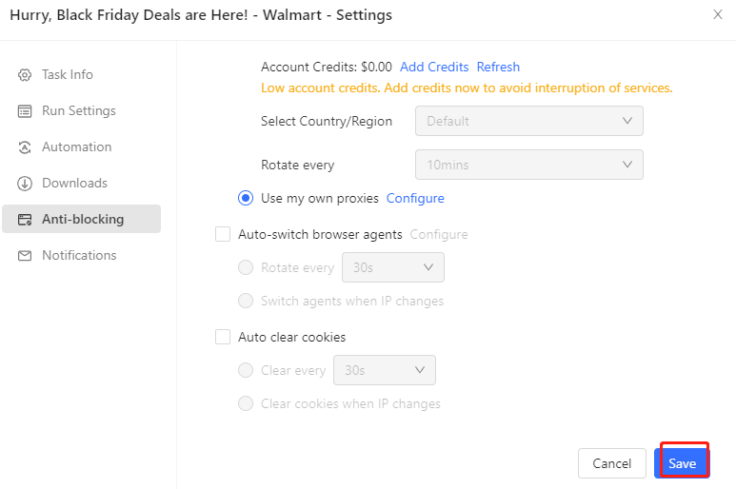Open the Select Country/Region dropdown
This screenshot has height=489, width=736.
(528, 121)
